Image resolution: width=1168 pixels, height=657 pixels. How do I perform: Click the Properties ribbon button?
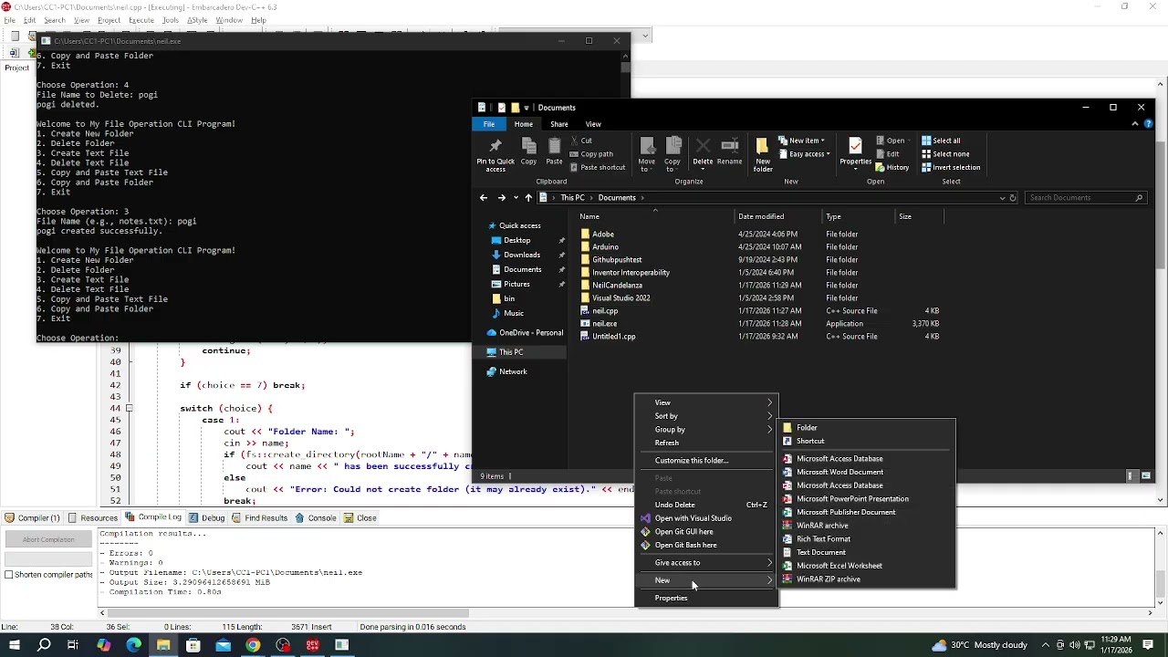click(855, 153)
